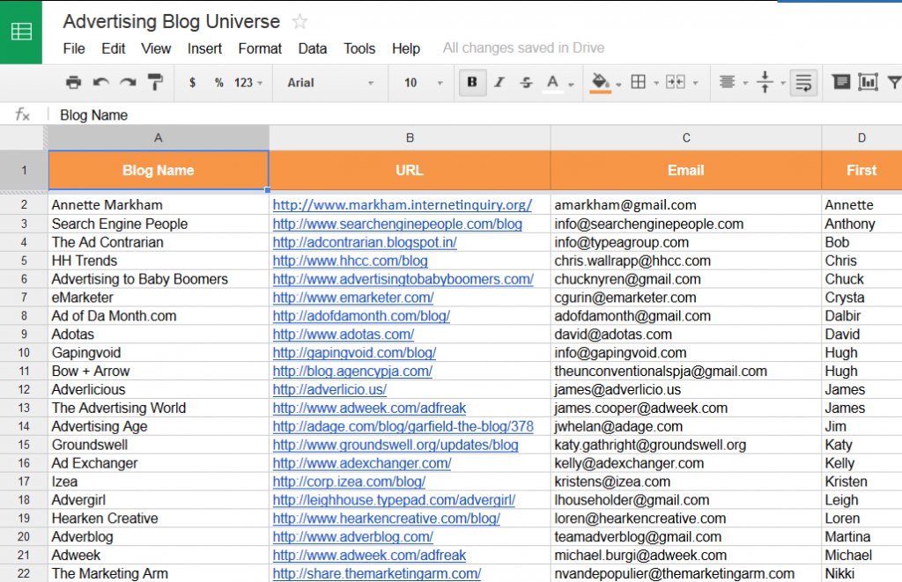Open the Arial font dropdown
This screenshot has width=902, height=582.
click(x=329, y=83)
